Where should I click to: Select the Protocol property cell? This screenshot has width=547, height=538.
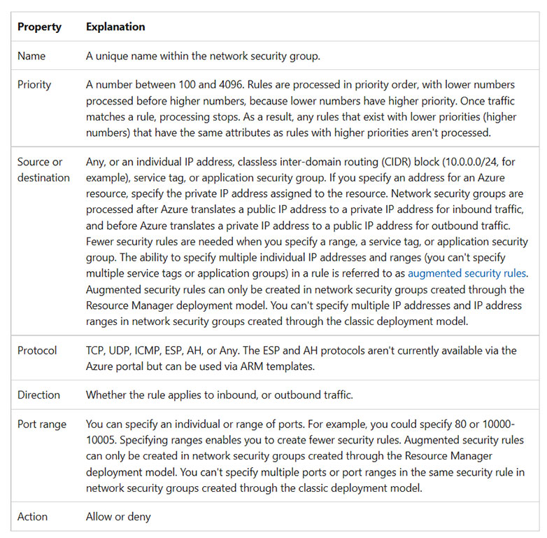pyautogui.click(x=37, y=350)
